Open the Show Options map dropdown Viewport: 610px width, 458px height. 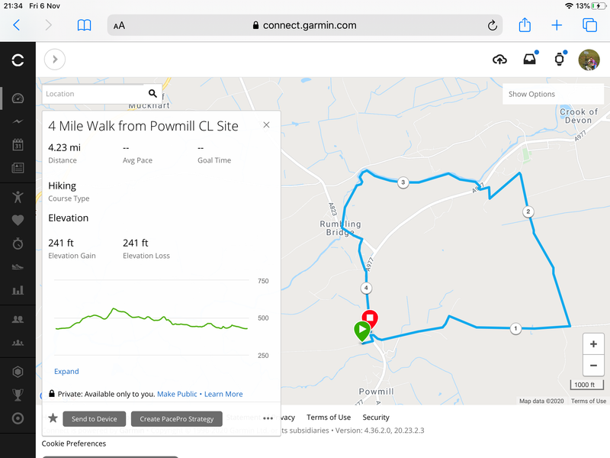[x=554, y=94]
